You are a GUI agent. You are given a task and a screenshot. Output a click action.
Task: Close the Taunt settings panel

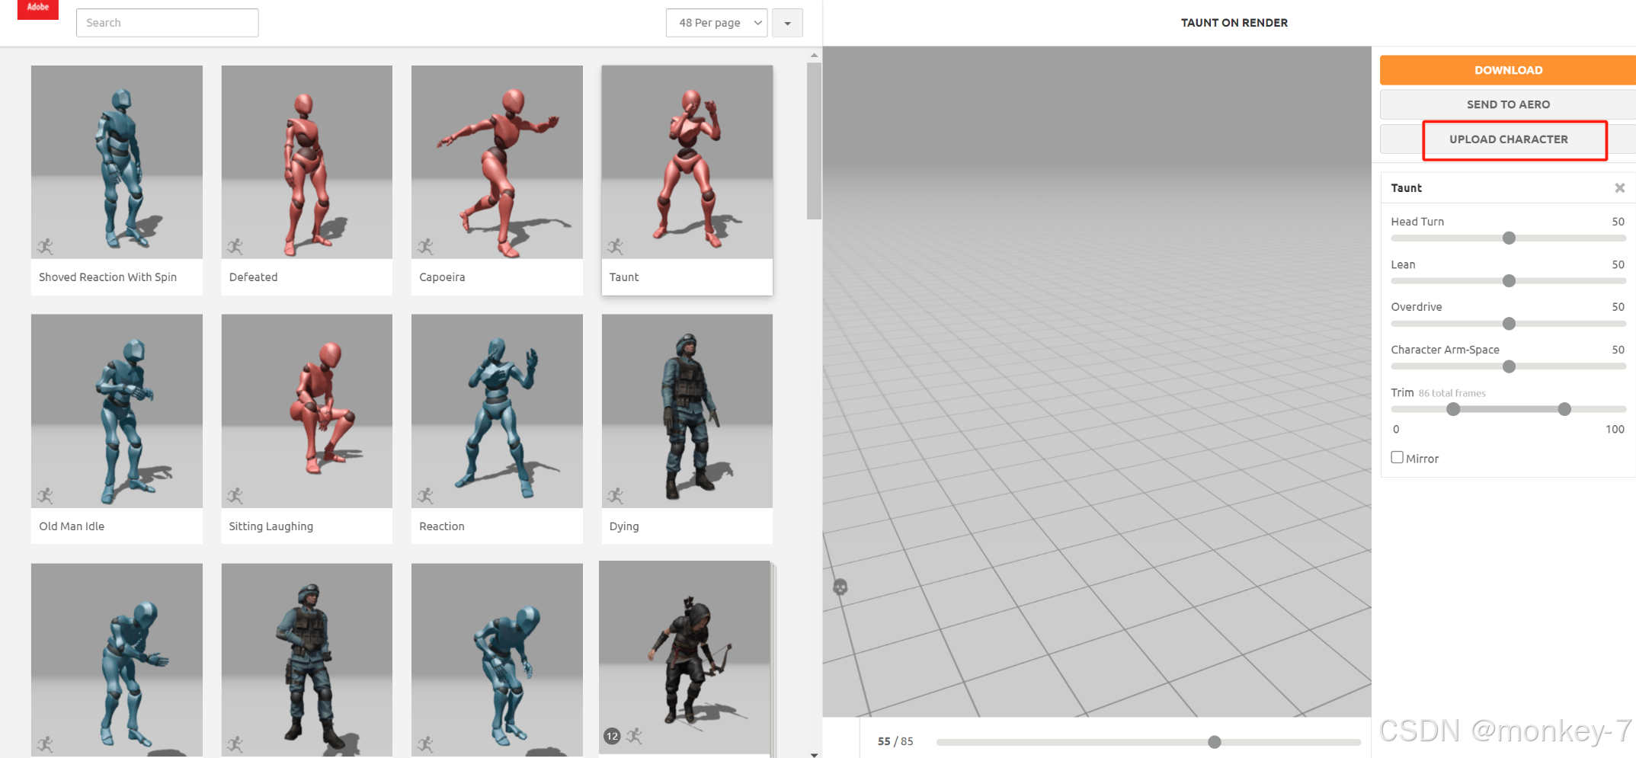pos(1620,188)
